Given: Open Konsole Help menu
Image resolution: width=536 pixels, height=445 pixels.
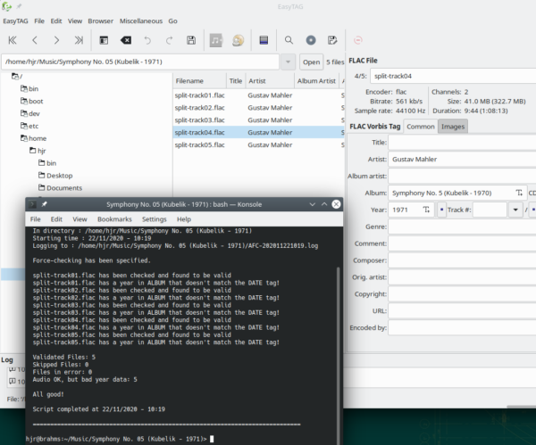Looking at the screenshot, I should tap(184, 219).
